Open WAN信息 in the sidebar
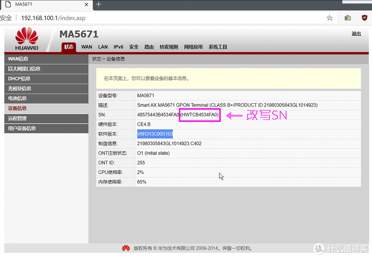The width and height of the screenshot is (372, 258). (46, 59)
